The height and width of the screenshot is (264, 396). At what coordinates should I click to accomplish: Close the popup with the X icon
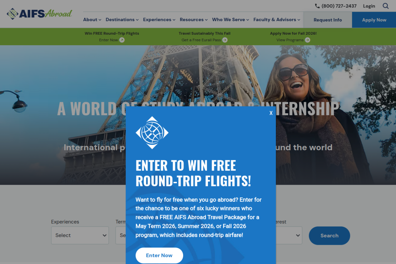pos(271,113)
